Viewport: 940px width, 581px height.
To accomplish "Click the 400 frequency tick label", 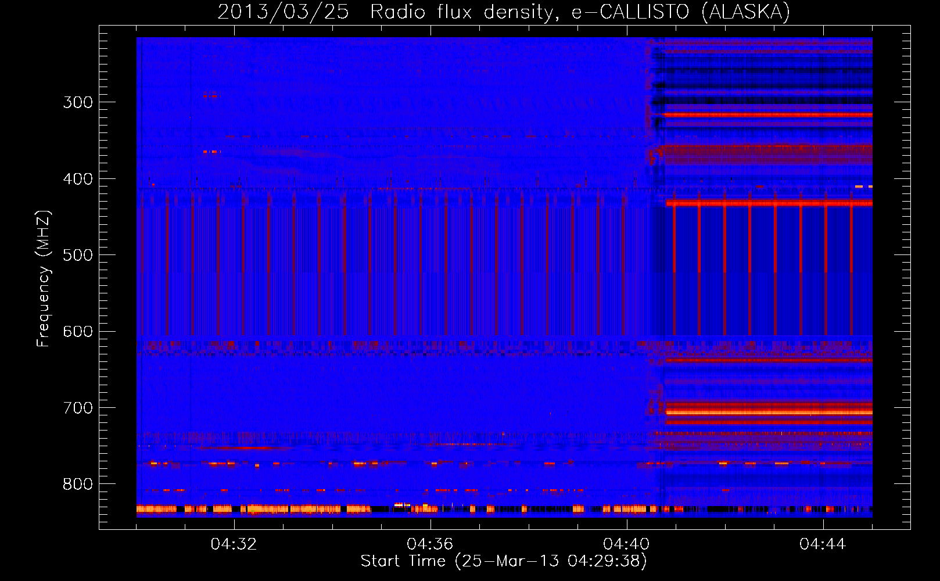I will pos(78,179).
